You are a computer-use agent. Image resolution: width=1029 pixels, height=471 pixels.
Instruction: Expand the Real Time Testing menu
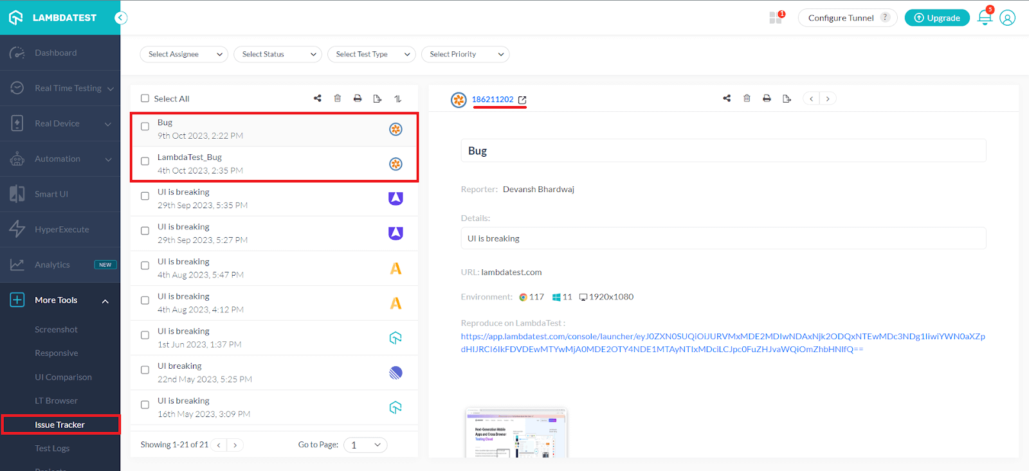click(60, 88)
